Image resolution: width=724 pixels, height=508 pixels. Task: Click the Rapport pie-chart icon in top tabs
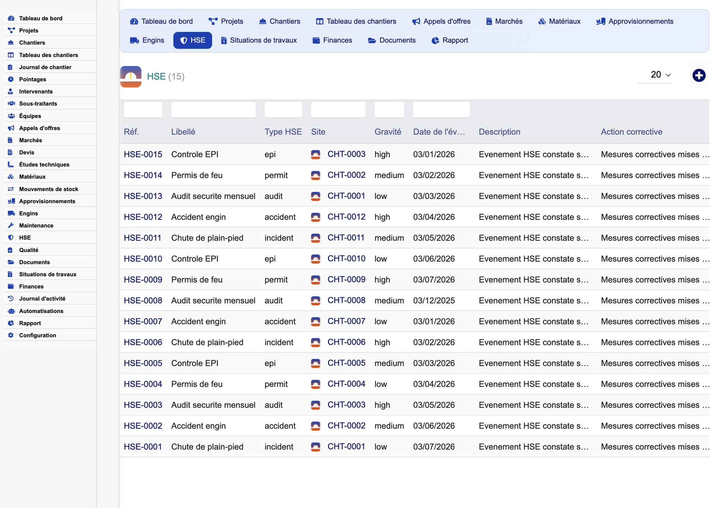(x=435, y=40)
